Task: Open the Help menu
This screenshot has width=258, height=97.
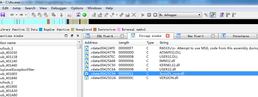Action: pos(109,8)
